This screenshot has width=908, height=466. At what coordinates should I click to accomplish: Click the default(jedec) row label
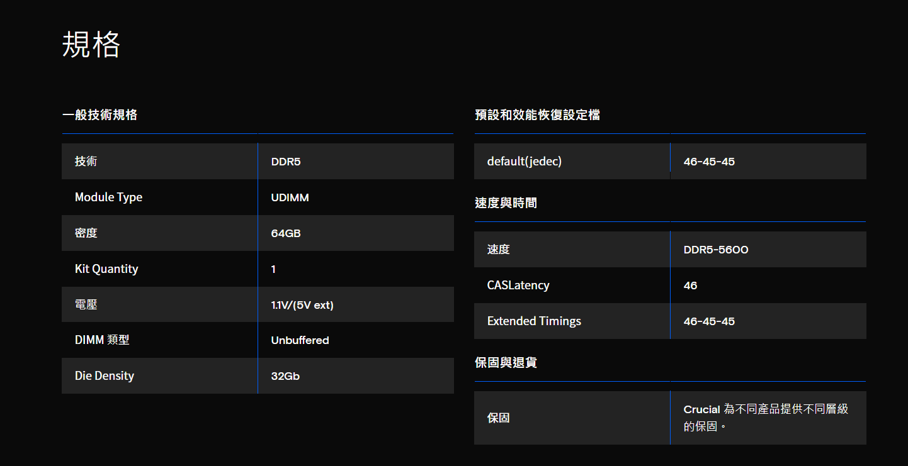click(525, 161)
